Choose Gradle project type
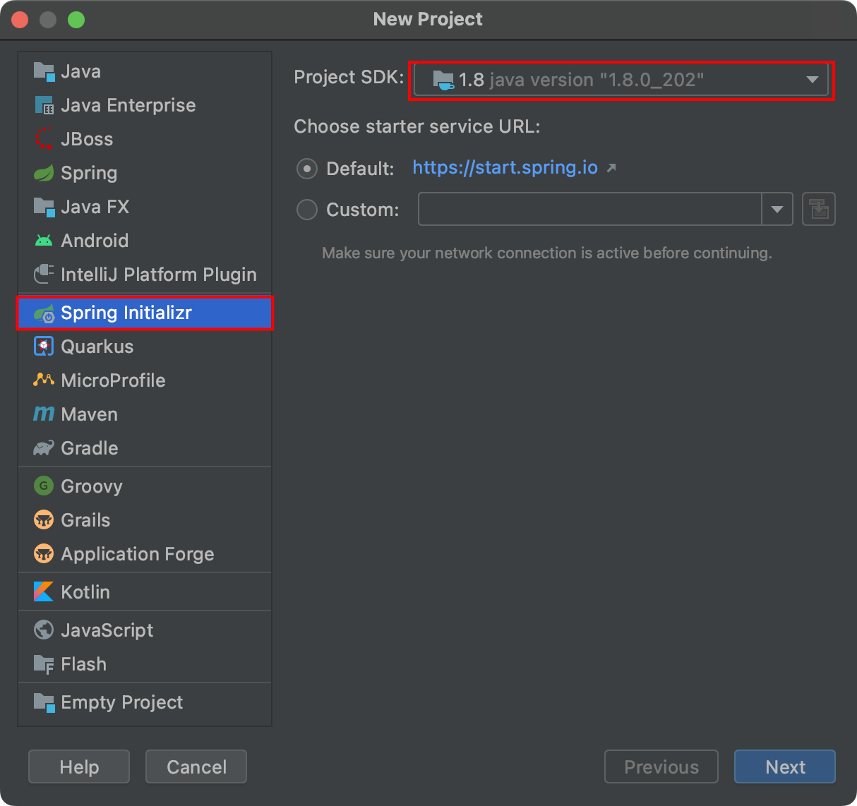 click(x=145, y=448)
